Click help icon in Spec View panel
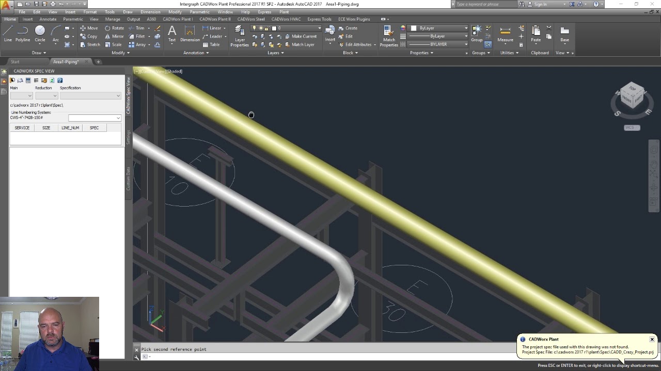661x371 pixels. (x=60, y=80)
